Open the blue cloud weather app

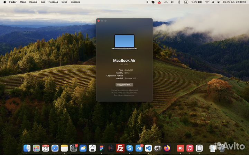click(x=83, y=148)
